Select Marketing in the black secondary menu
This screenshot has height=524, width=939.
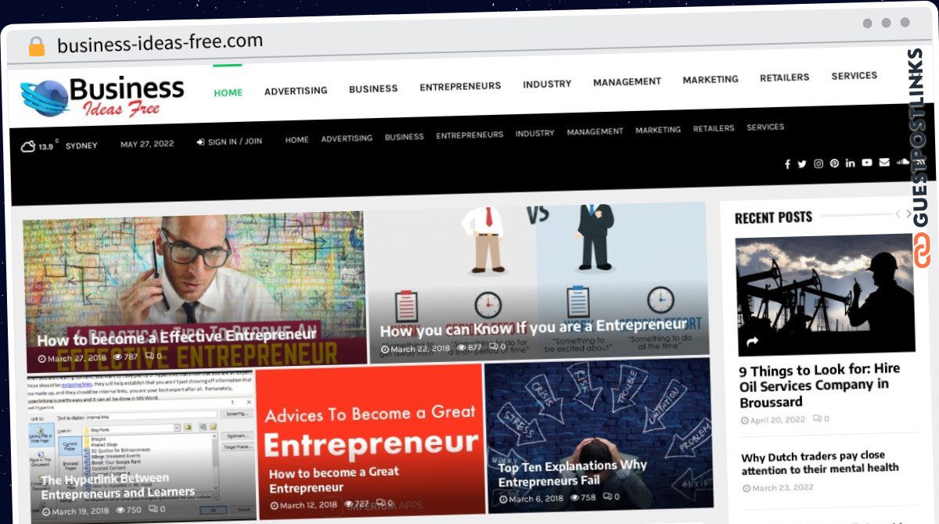point(658,130)
